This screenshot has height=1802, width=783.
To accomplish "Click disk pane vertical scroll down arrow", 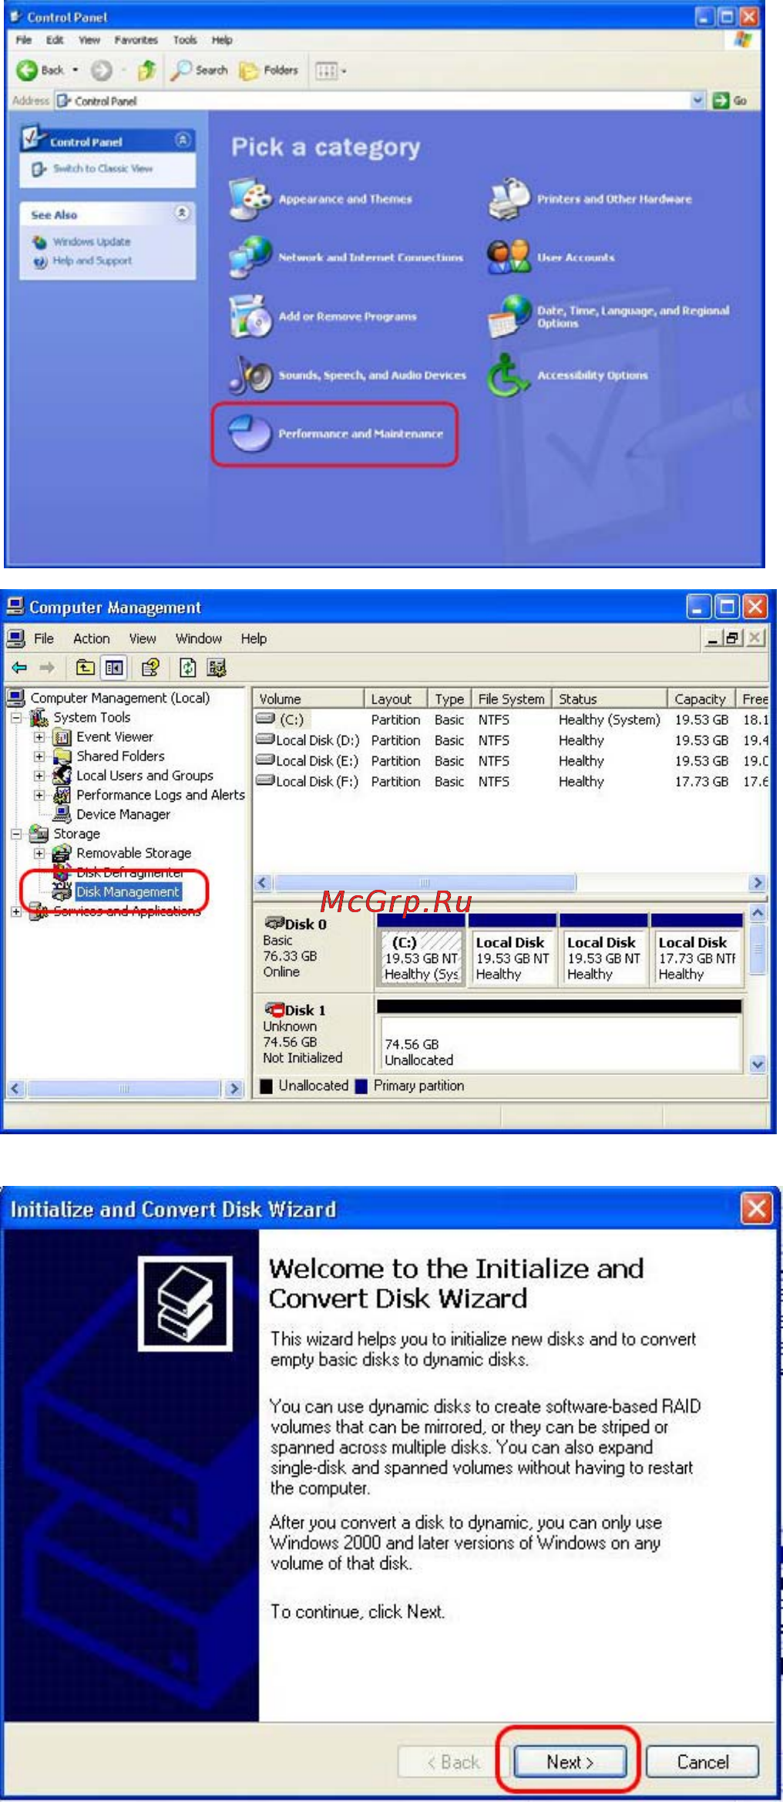I will click(x=758, y=1065).
